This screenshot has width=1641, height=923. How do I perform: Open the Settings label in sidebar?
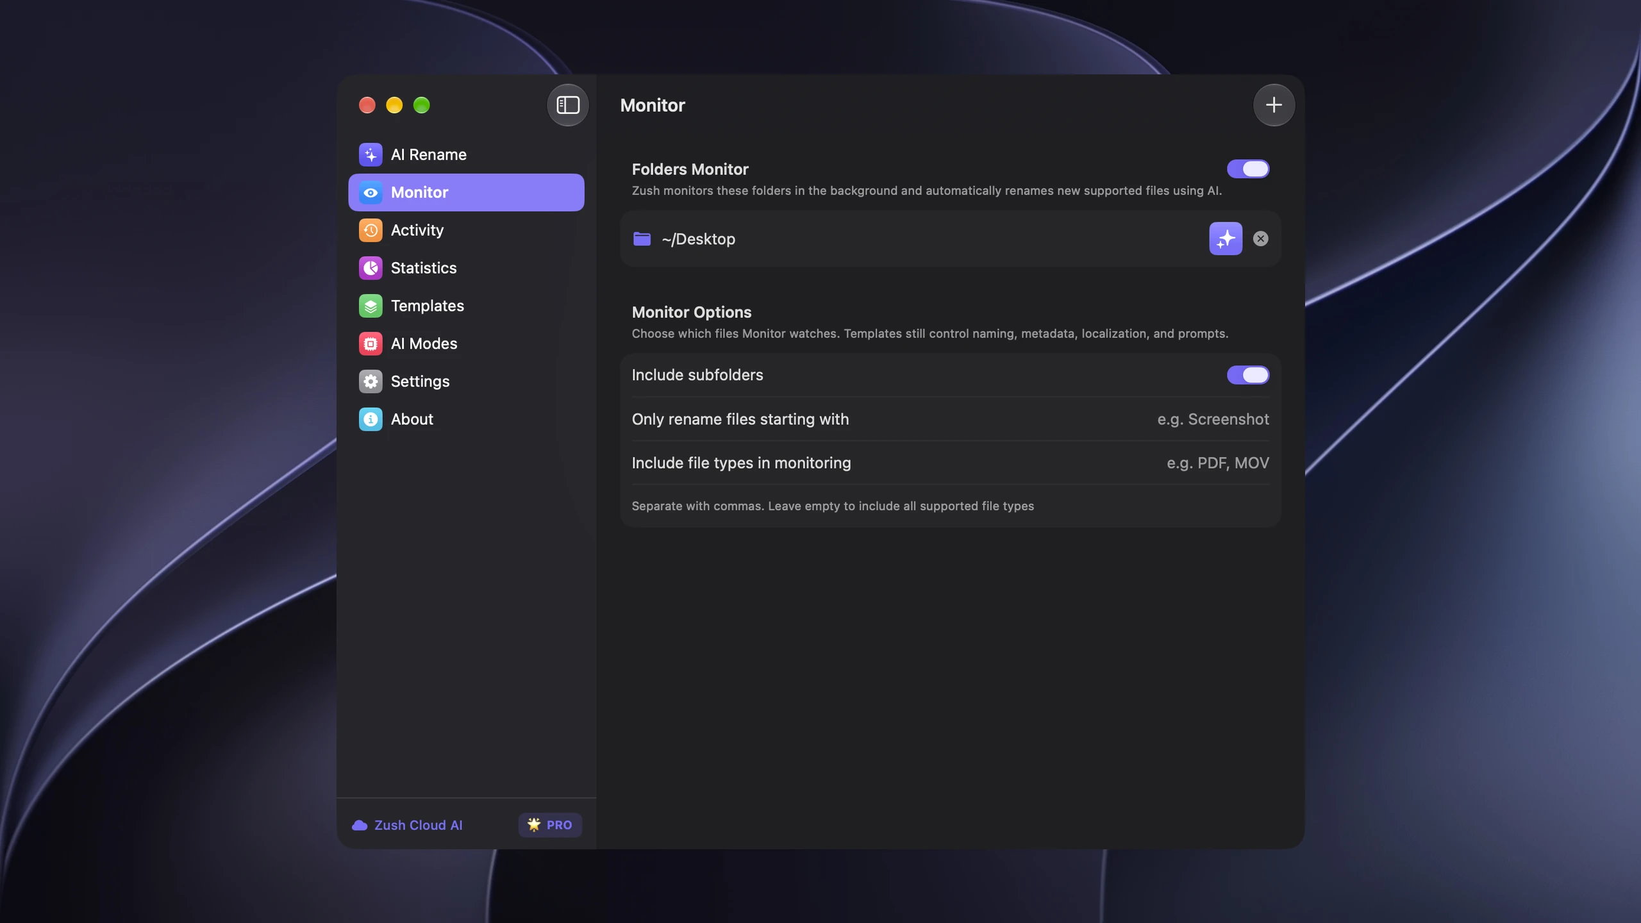[421, 381]
